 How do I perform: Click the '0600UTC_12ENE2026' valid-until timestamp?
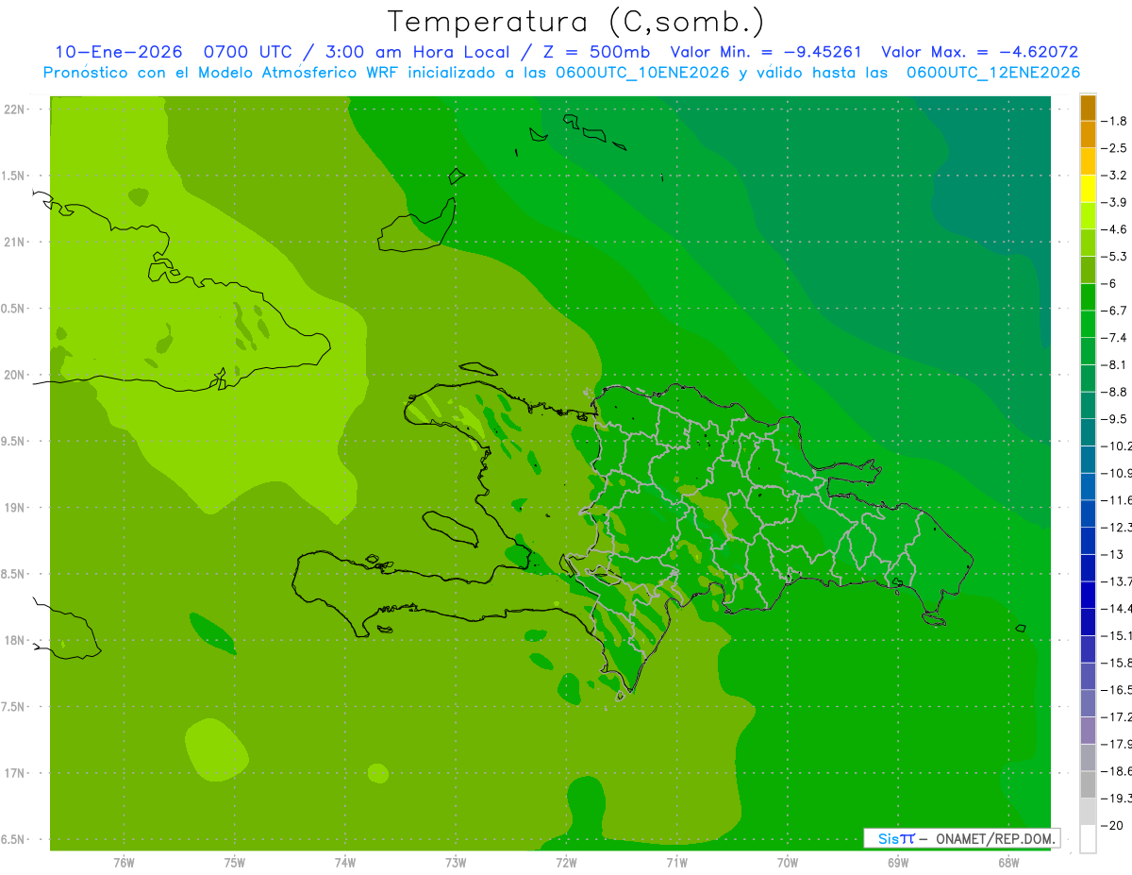[x=993, y=73]
